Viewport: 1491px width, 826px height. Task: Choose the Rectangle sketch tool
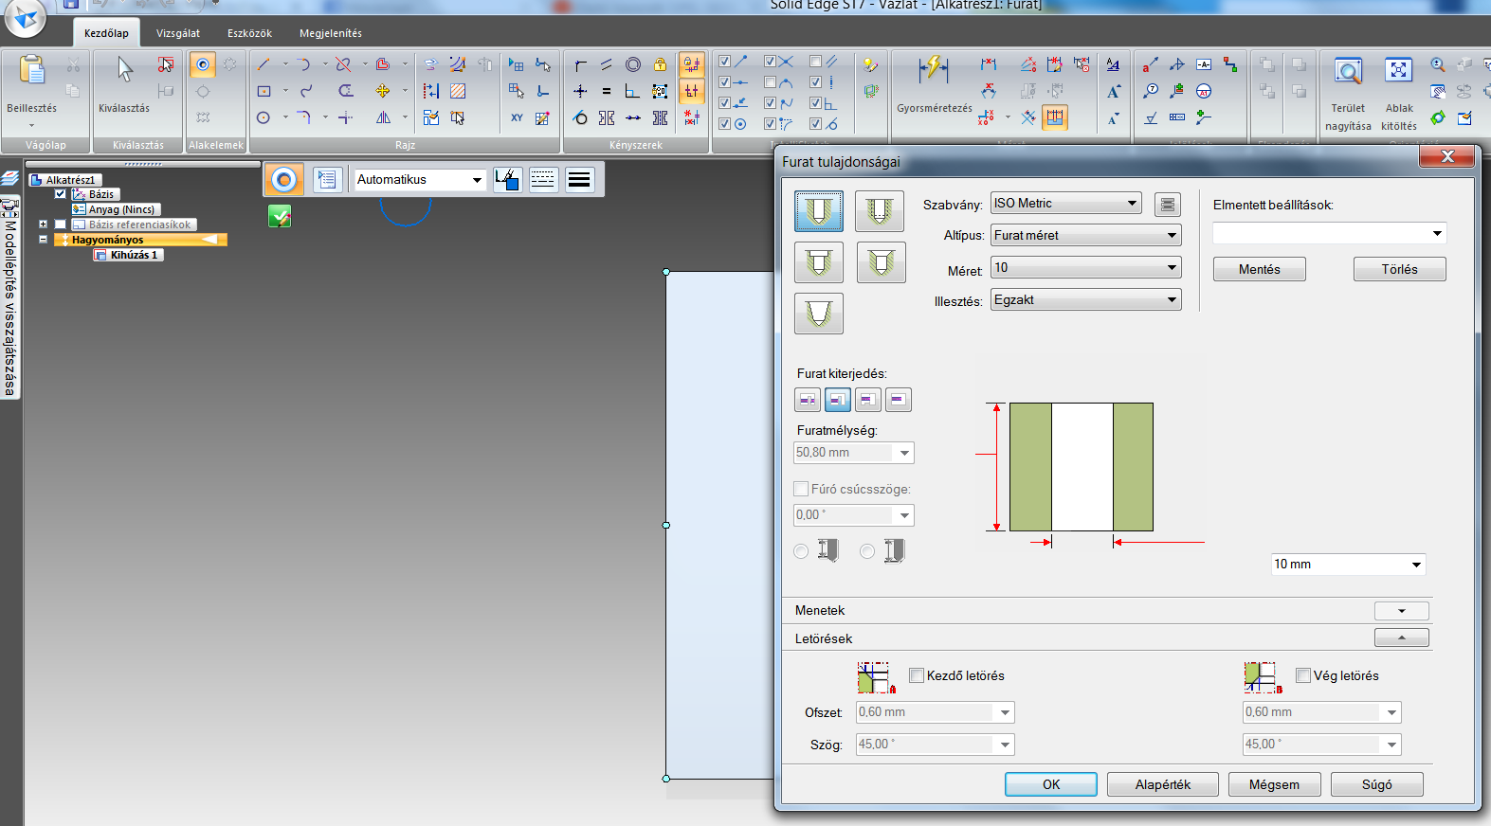[x=264, y=91]
